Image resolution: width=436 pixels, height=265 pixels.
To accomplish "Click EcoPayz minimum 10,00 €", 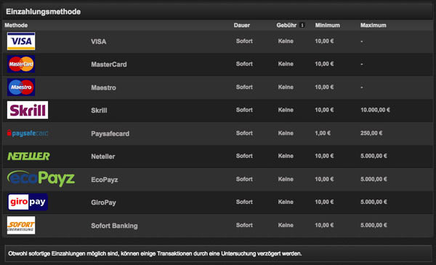I will point(324,179).
